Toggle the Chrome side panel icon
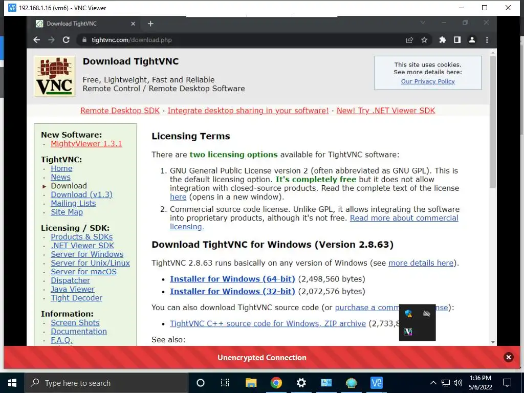The image size is (524, 393). click(457, 40)
